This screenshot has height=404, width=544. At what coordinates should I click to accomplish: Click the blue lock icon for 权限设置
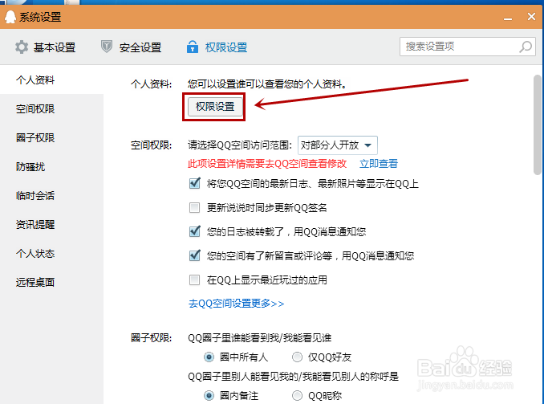coord(193,47)
